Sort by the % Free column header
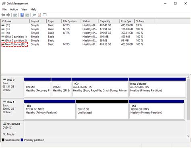Viewport: 191px width, 148px height. click(x=145, y=21)
